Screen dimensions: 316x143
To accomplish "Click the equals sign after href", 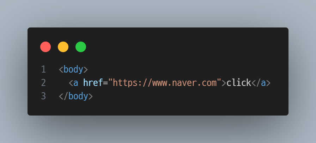I will [105, 83].
